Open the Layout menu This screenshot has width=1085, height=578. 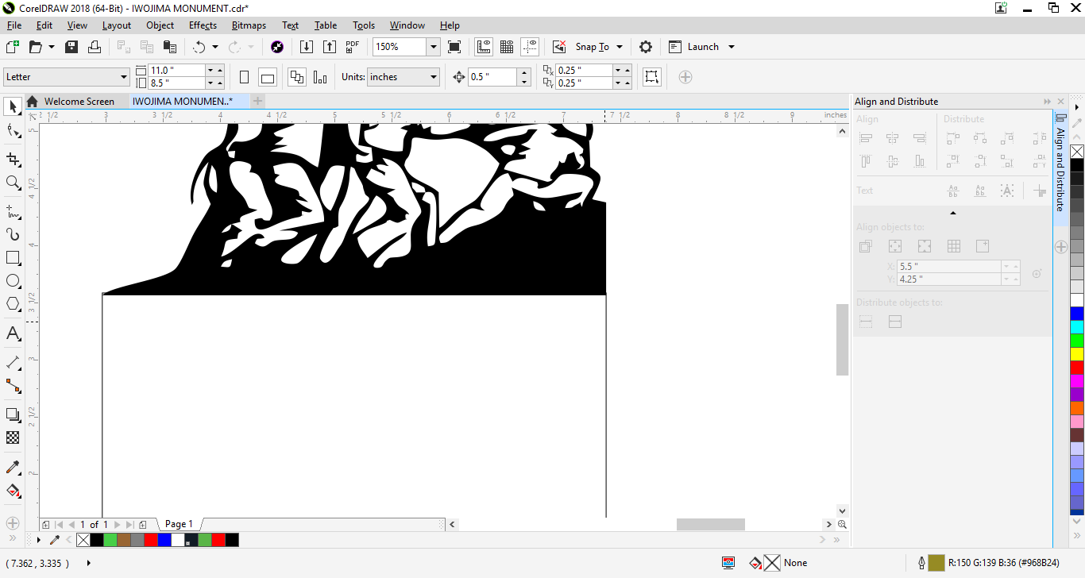[x=116, y=25]
